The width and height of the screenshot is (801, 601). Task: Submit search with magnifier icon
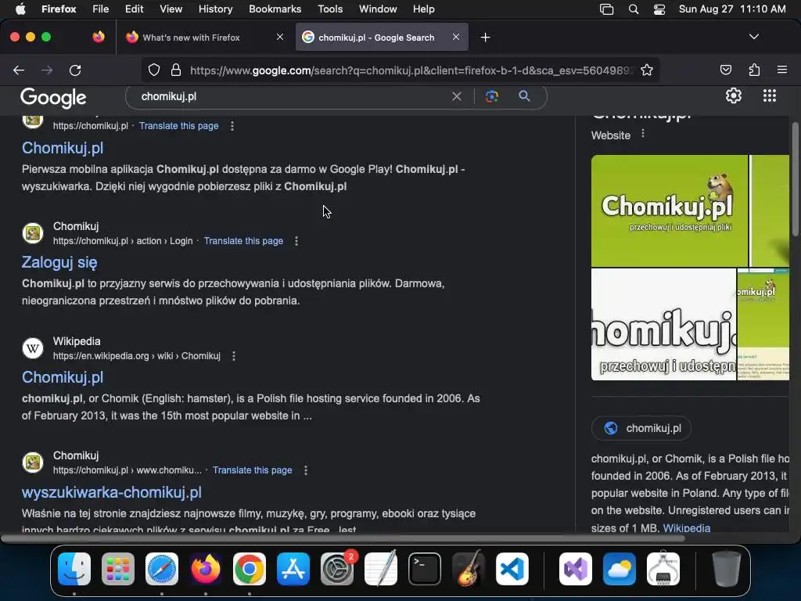tap(524, 95)
